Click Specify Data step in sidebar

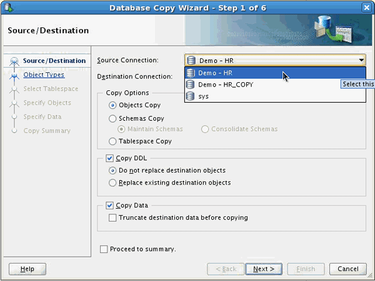click(x=42, y=117)
